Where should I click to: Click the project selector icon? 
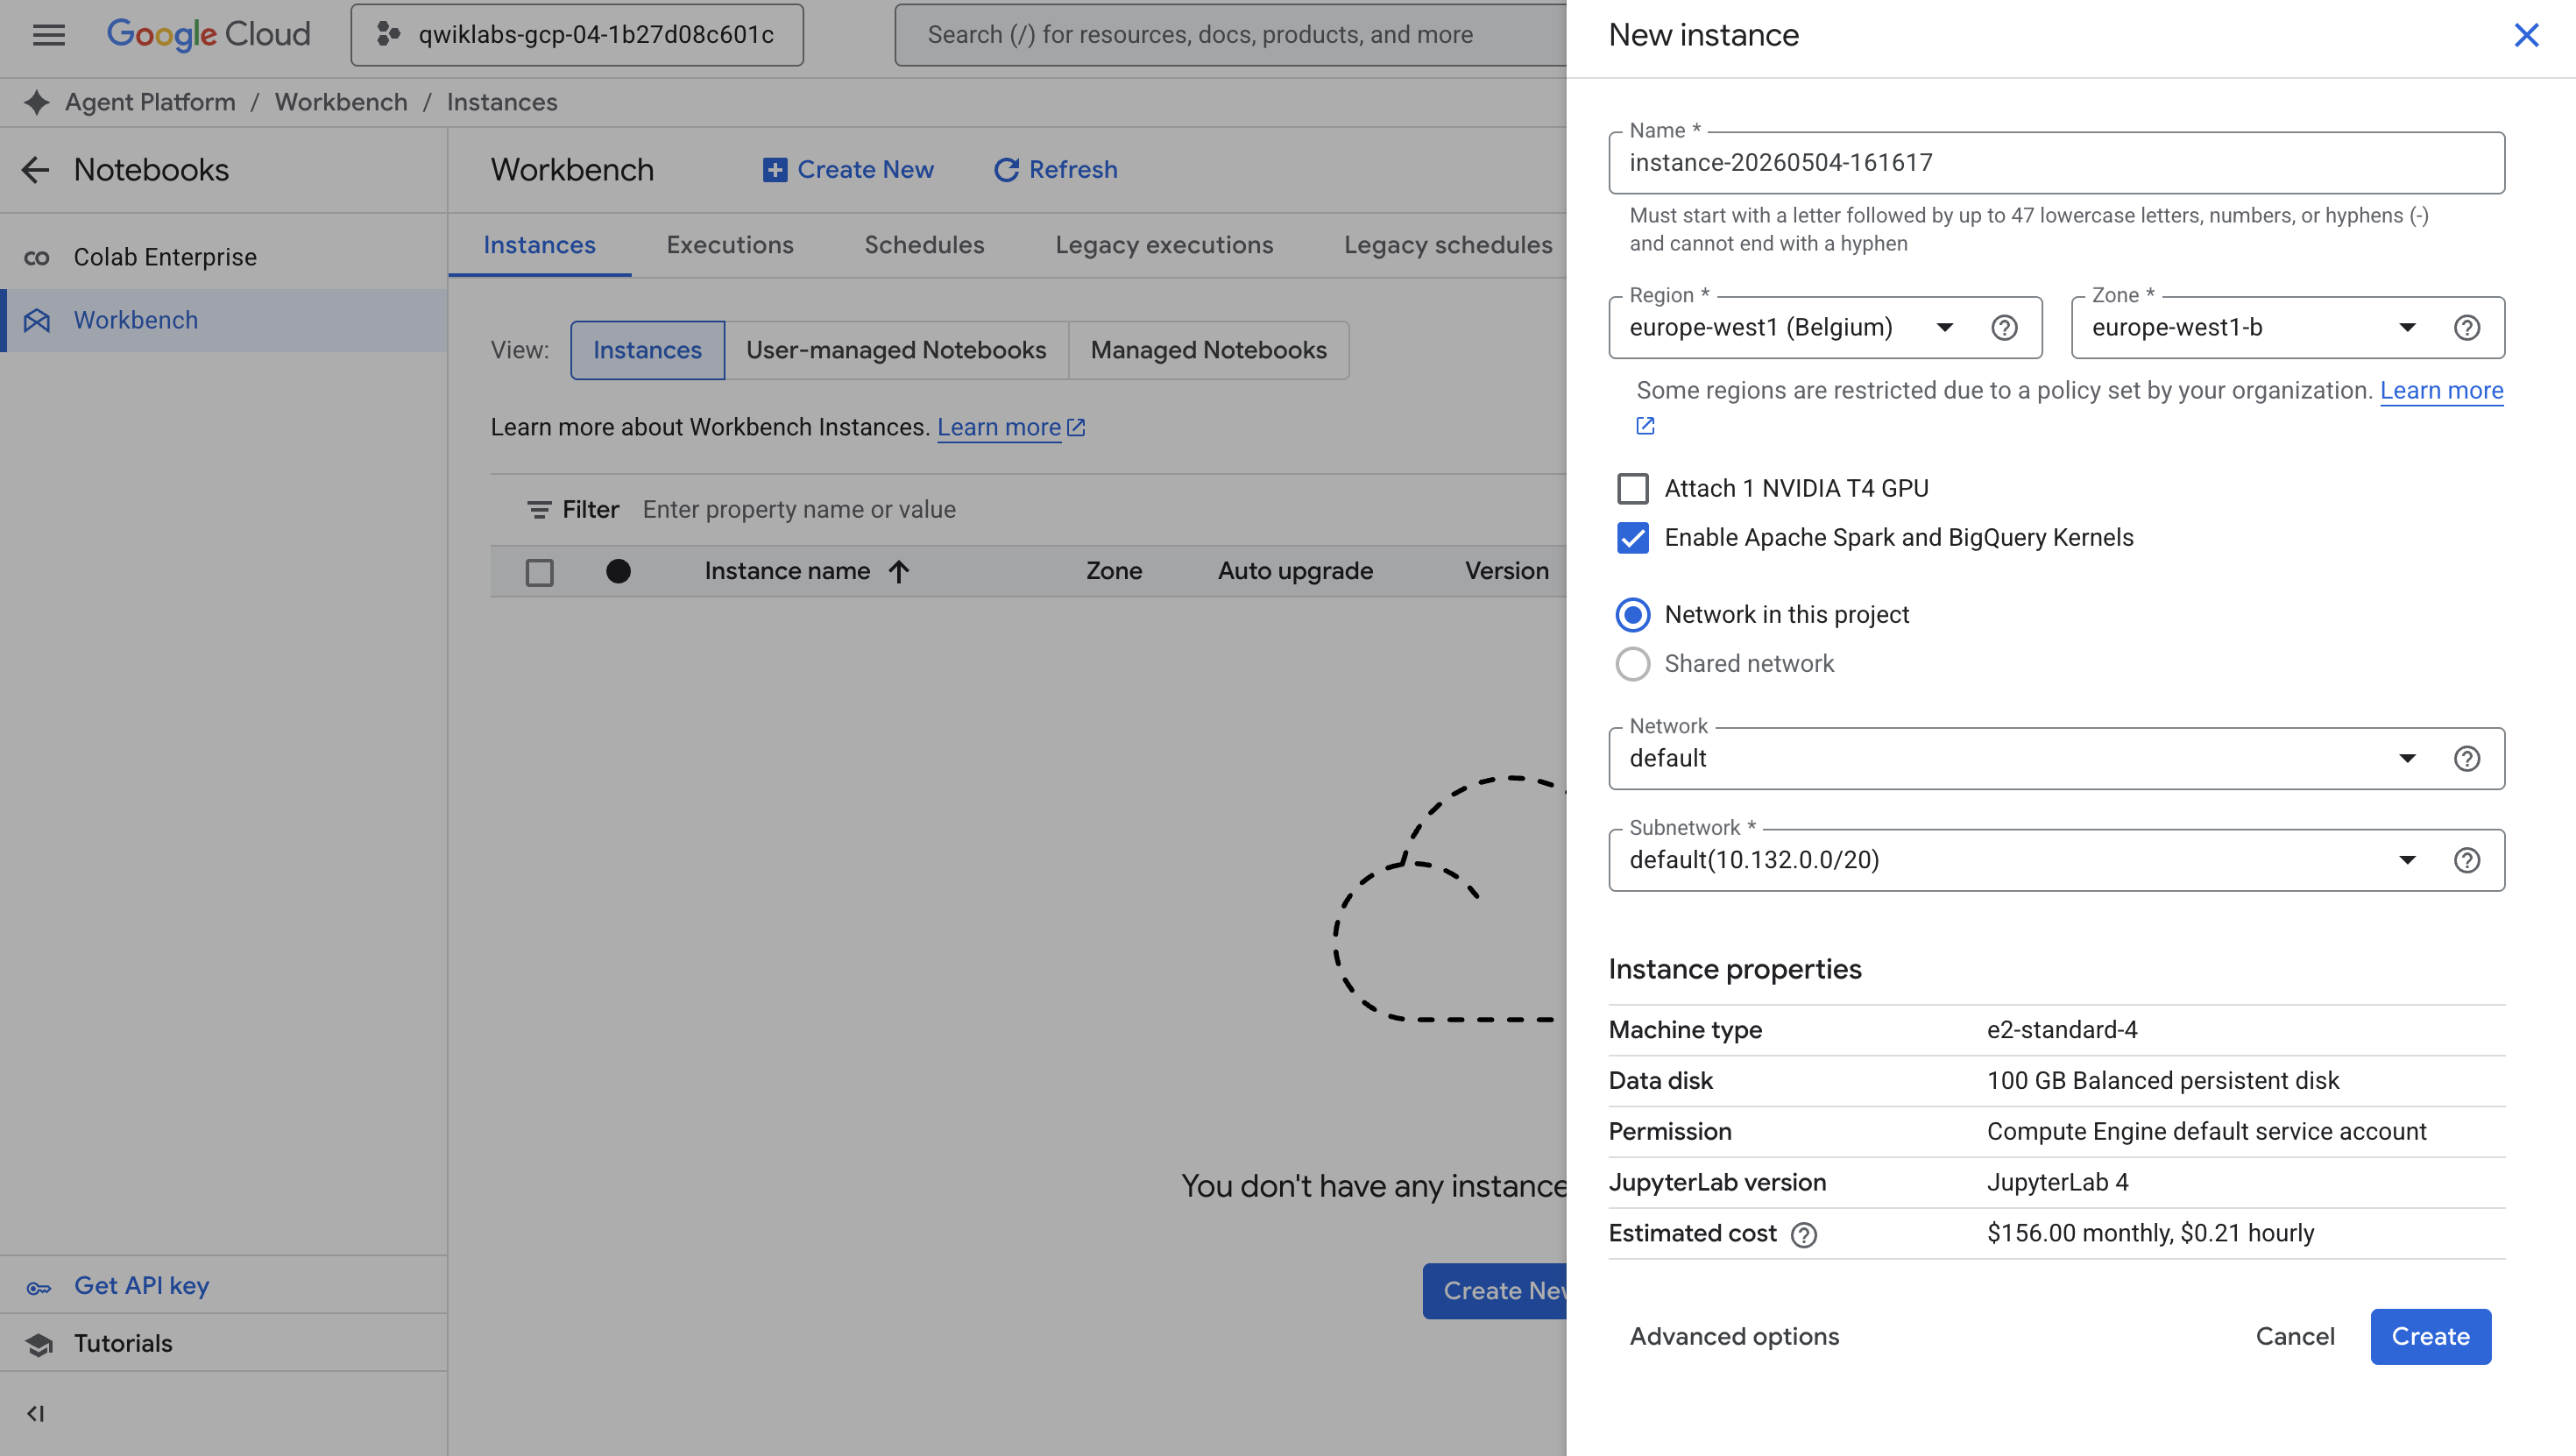coord(388,35)
